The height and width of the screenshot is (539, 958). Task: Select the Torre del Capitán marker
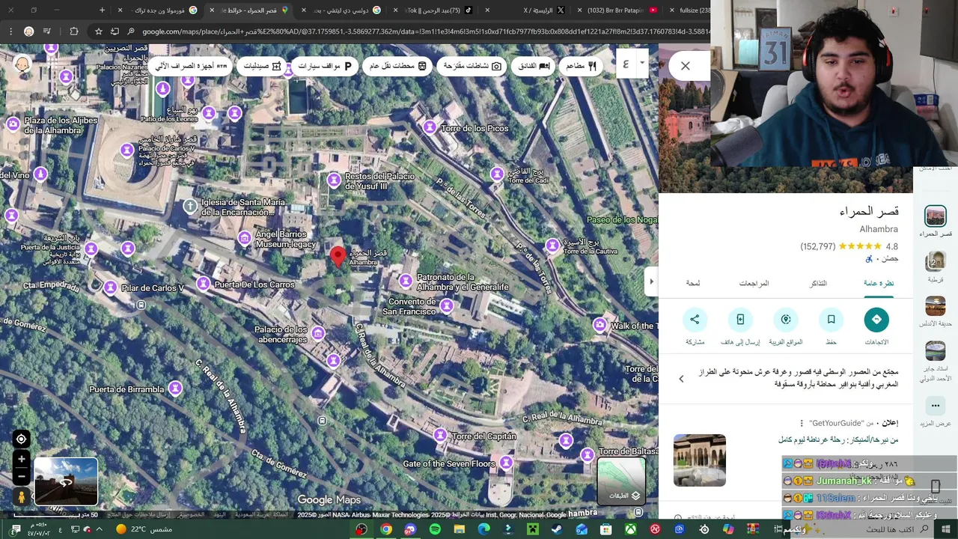click(441, 435)
